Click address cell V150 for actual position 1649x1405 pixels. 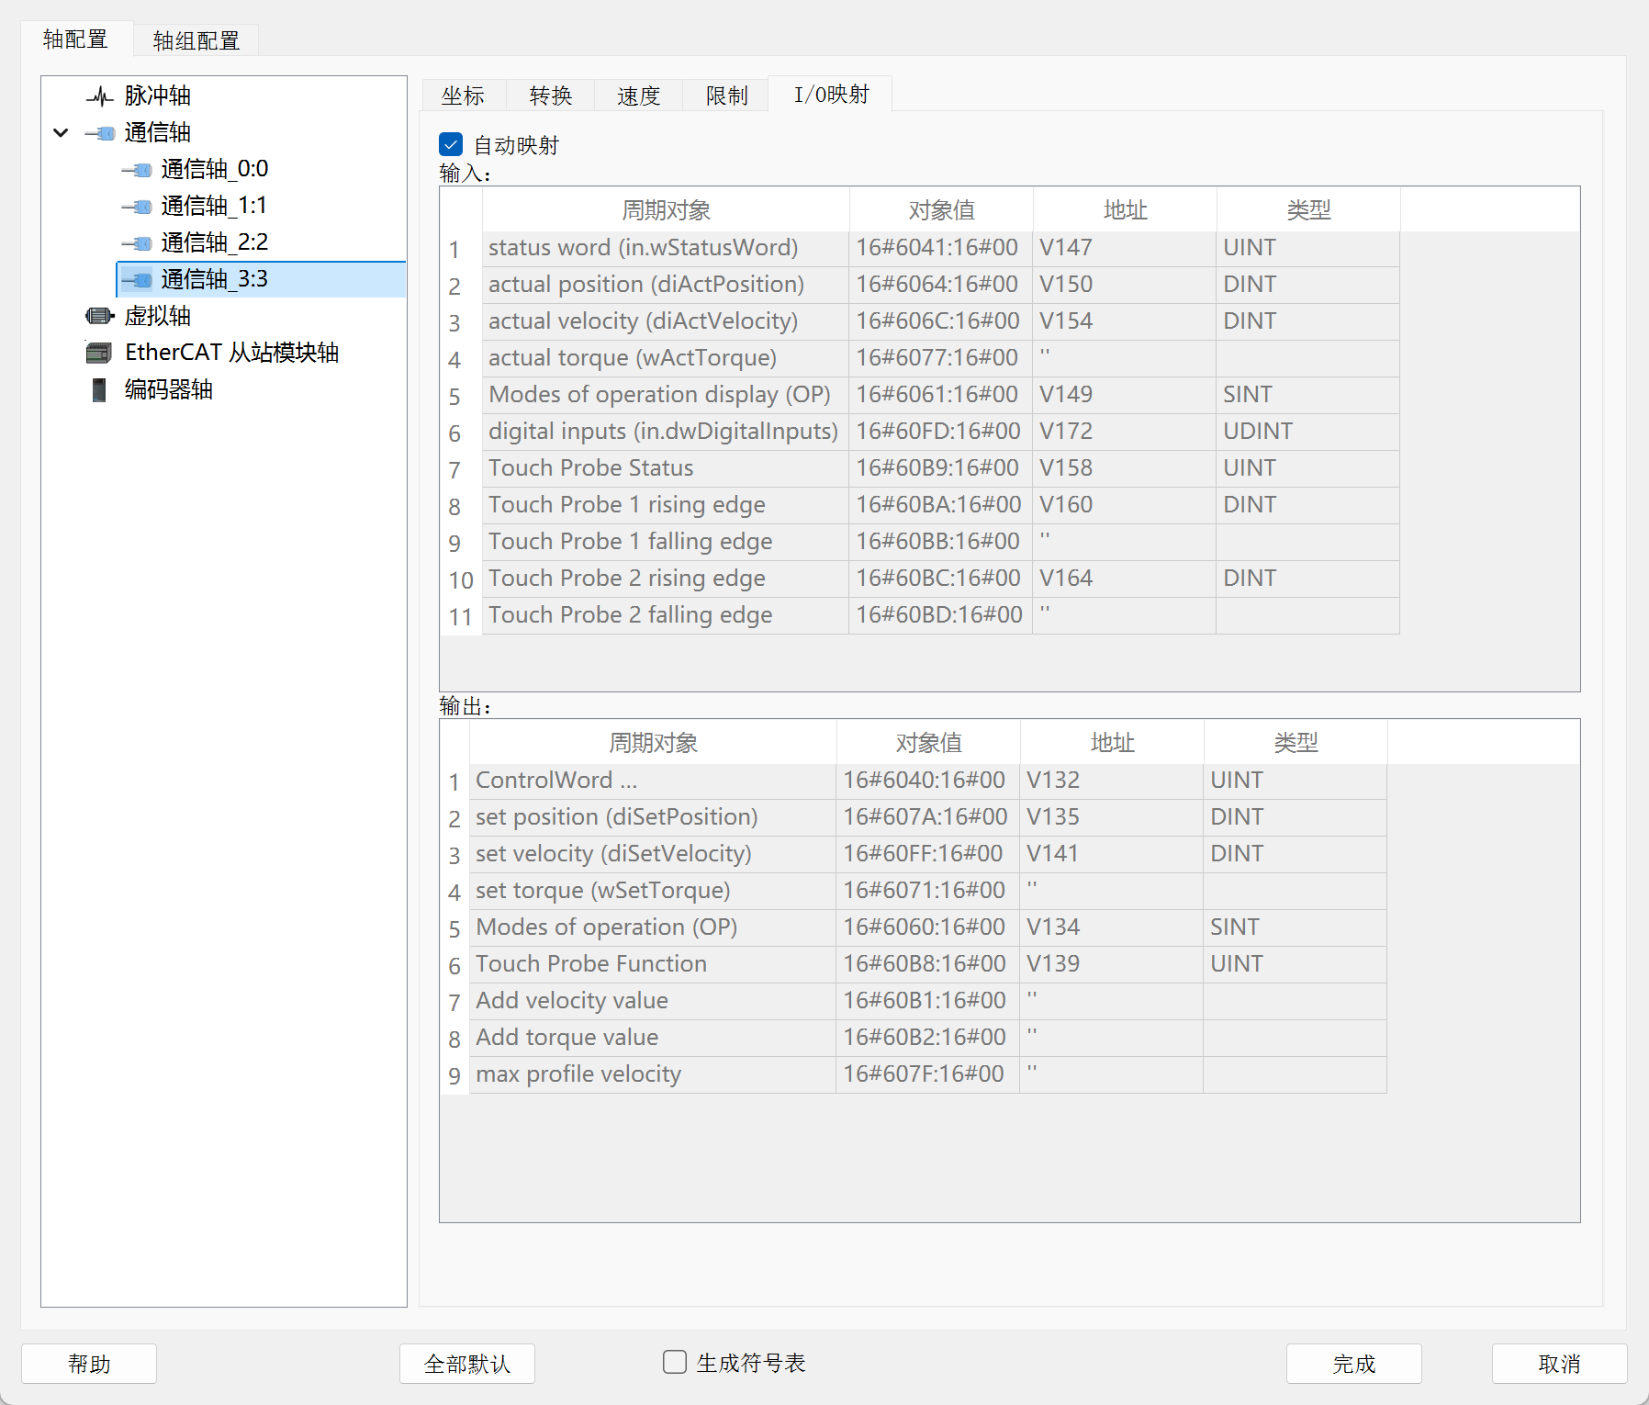point(1125,285)
